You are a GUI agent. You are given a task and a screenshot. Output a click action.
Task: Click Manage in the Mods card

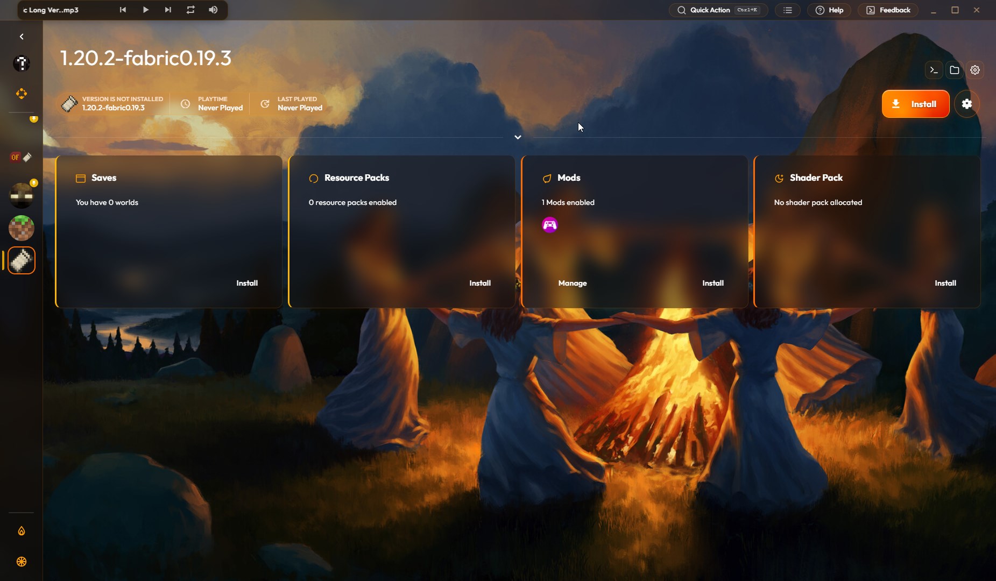click(573, 283)
